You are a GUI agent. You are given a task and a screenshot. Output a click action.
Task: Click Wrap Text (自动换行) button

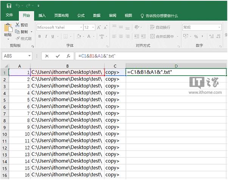[x=160, y=27]
